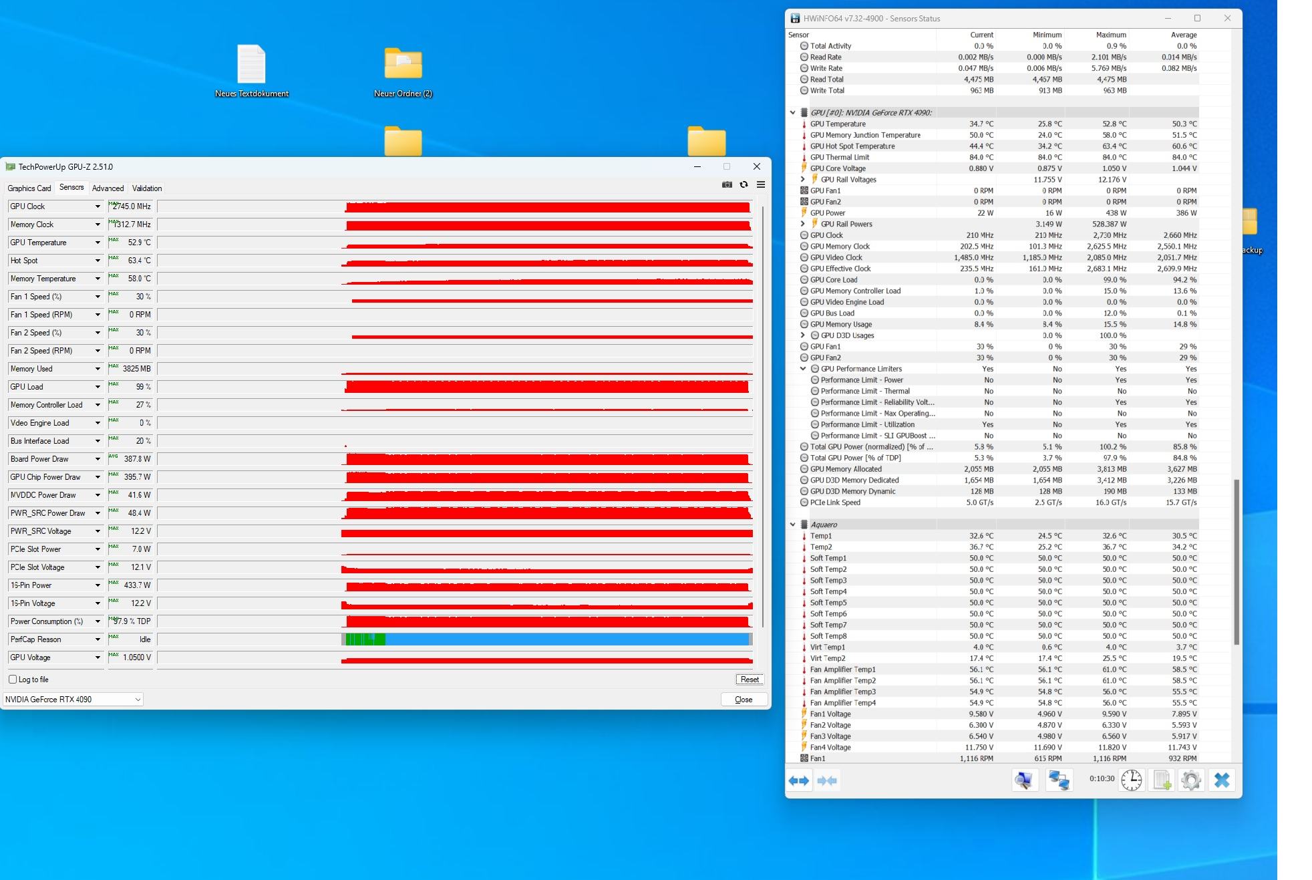Open NVIDIA GeForce RTX 4090 device combo box
Screen dimensions: 1312x880
[73, 700]
